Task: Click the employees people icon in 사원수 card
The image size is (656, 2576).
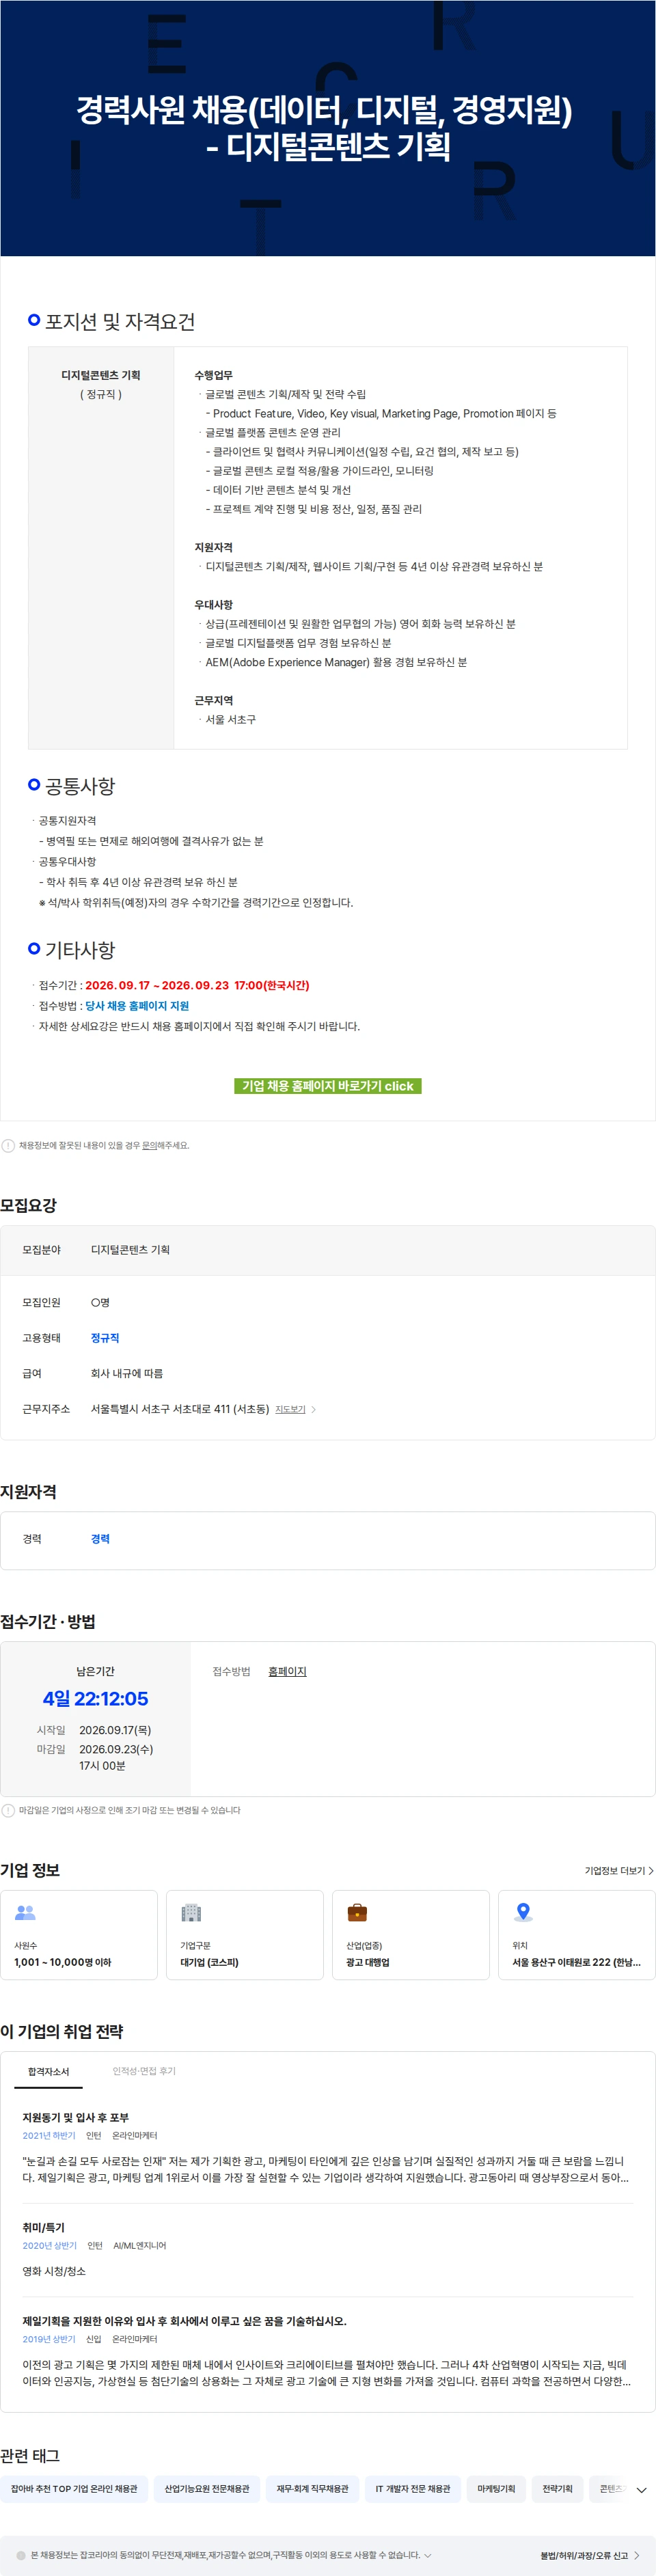Action: tap(25, 1912)
